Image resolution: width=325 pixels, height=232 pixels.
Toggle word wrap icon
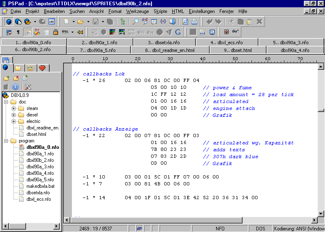tap(9, 32)
